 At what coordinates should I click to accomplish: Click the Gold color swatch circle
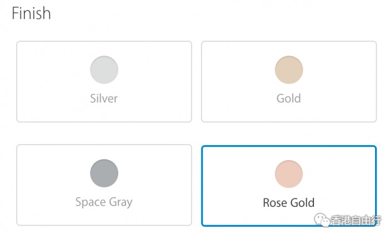[288, 70]
